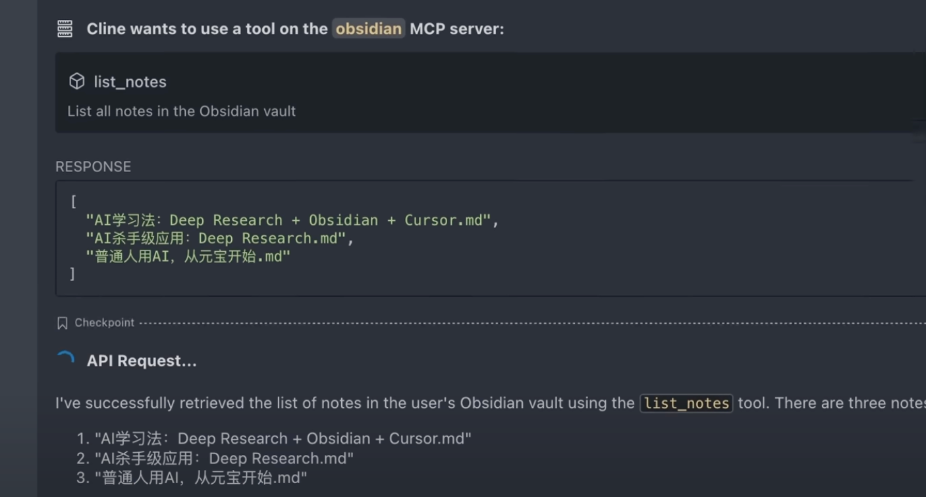The width and height of the screenshot is (926, 497).
Task: Click the list_notes tool name
Action: click(130, 82)
